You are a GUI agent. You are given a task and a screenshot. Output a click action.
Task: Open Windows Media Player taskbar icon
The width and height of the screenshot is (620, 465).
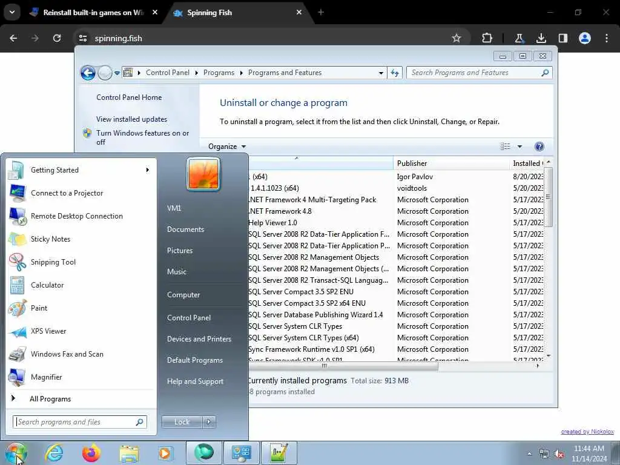point(165,453)
